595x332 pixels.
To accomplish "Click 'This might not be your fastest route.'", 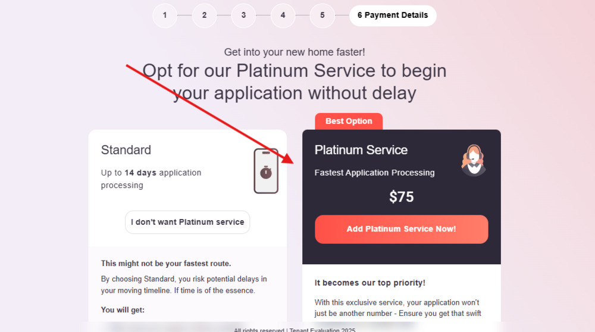I will click(166, 264).
